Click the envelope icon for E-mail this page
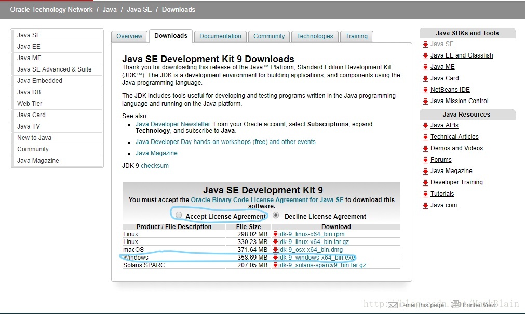 click(393, 305)
